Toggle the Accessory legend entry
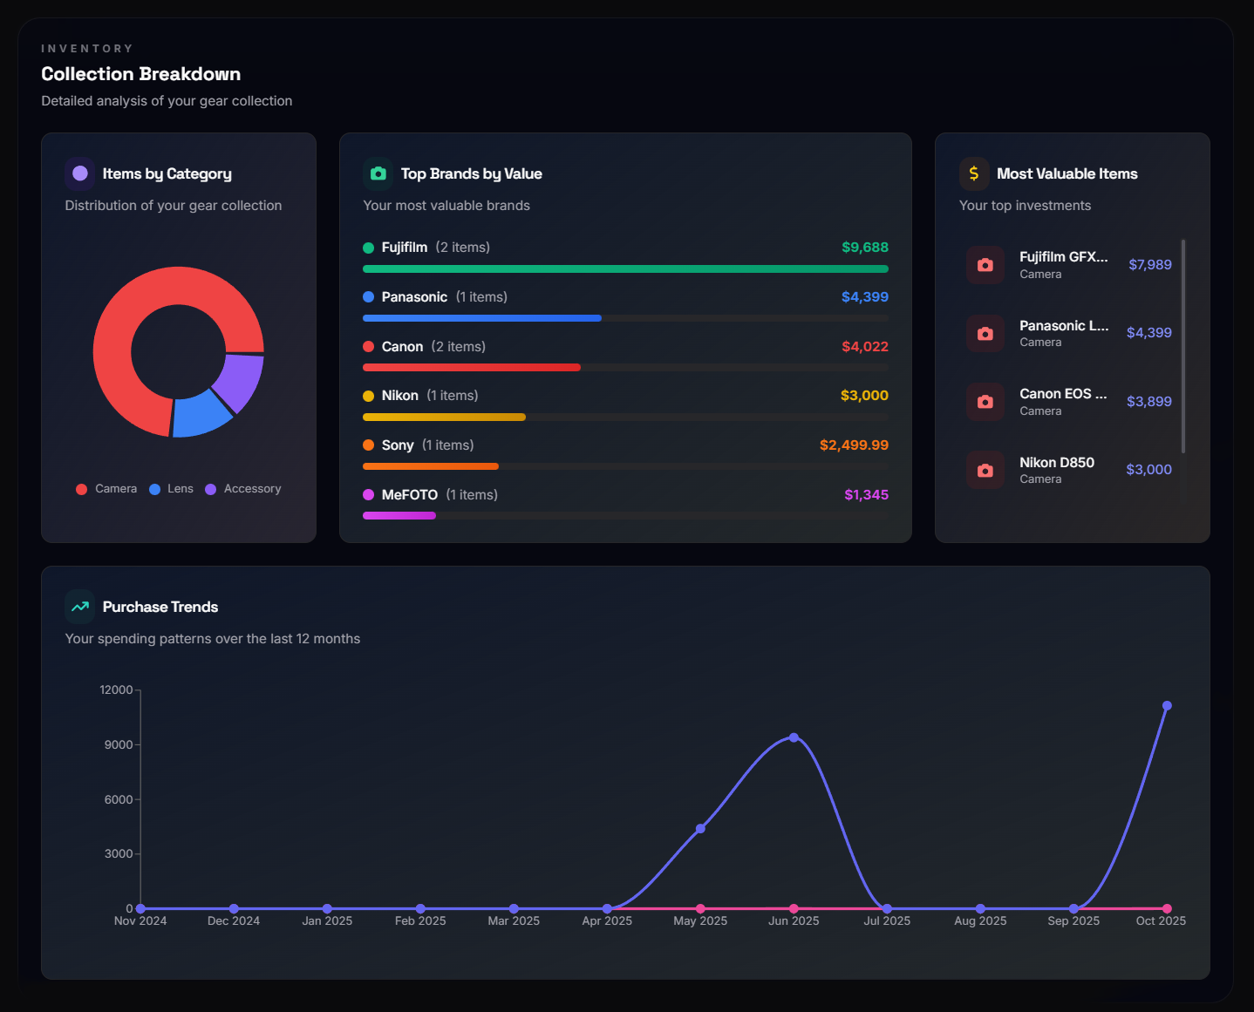Image resolution: width=1254 pixels, height=1012 pixels. click(242, 488)
